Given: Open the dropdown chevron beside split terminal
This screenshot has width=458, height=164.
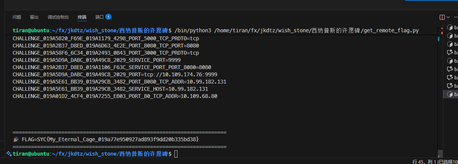Looking at the screenshot, I should (x=448, y=17).
